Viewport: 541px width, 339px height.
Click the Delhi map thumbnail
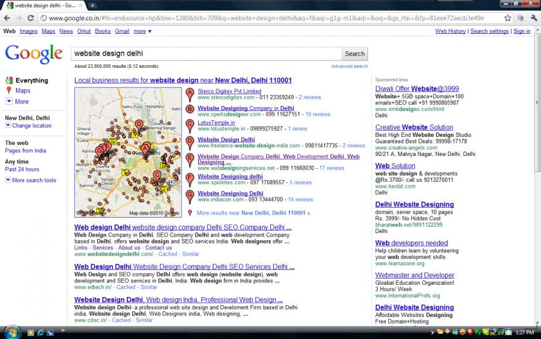[x=128, y=152]
